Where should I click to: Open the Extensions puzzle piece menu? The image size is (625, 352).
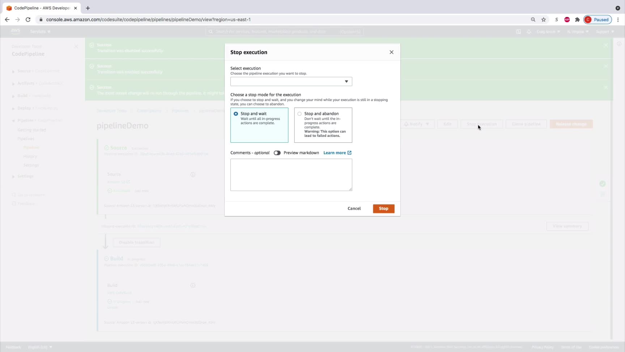tap(577, 20)
